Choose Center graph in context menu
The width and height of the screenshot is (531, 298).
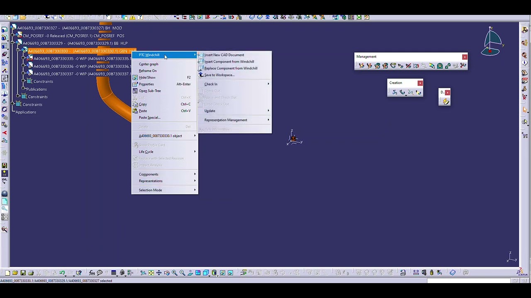[x=165, y=64]
